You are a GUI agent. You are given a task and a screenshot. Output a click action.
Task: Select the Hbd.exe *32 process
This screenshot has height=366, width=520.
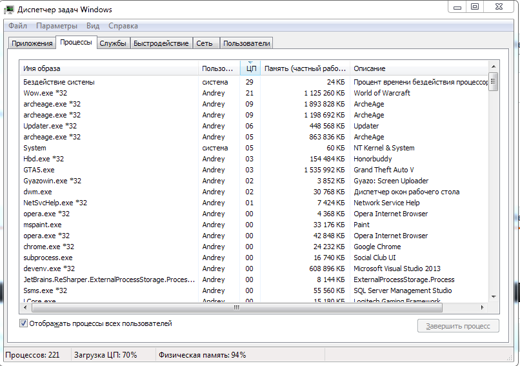pyautogui.click(x=254, y=159)
